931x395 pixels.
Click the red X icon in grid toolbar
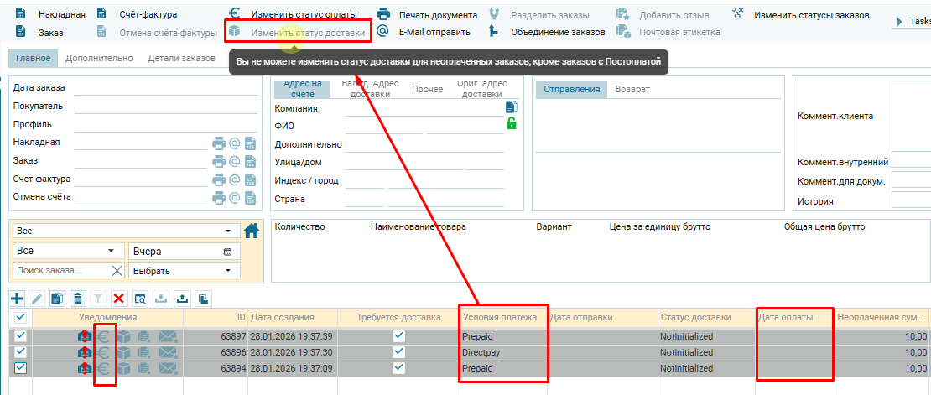(119, 298)
